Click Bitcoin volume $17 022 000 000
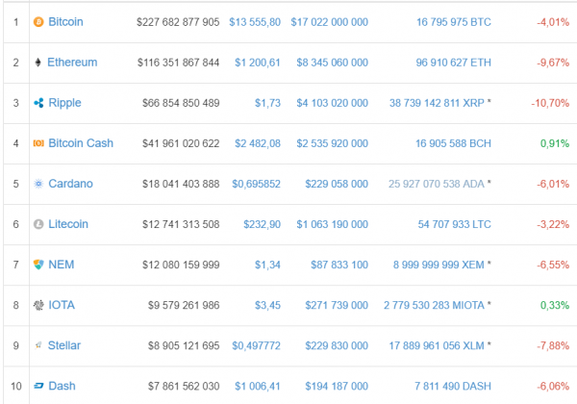The height and width of the screenshot is (404, 577). [x=329, y=22]
